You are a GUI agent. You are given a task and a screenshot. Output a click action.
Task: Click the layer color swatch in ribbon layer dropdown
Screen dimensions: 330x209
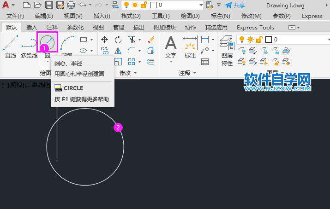268,40
